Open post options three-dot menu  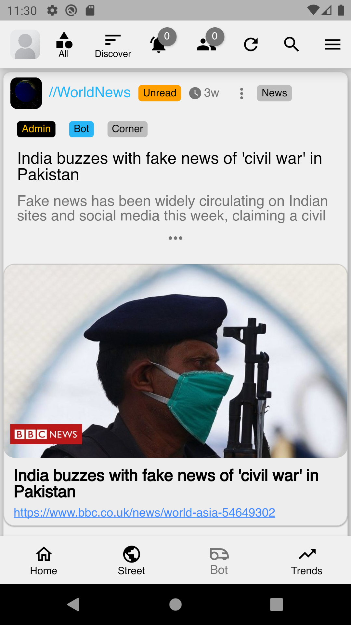(x=241, y=93)
